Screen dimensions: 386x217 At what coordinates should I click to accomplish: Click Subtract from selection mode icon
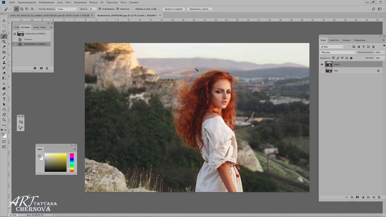[x=27, y=9]
